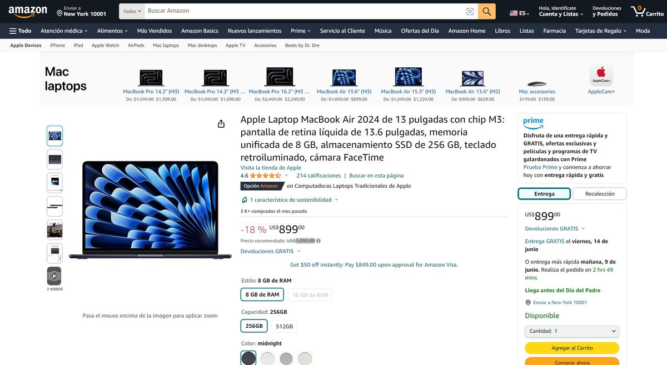Open Ofertas del Día in navigation bar
667x365 pixels.
[x=420, y=31]
